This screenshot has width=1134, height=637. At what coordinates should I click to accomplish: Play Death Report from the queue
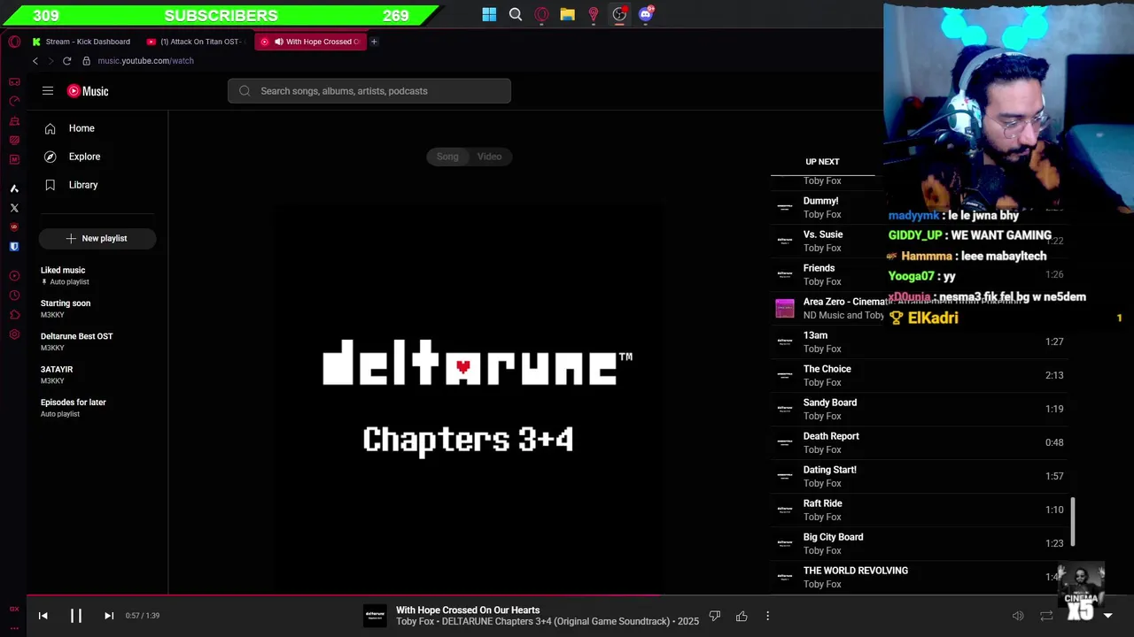pyautogui.click(x=920, y=442)
